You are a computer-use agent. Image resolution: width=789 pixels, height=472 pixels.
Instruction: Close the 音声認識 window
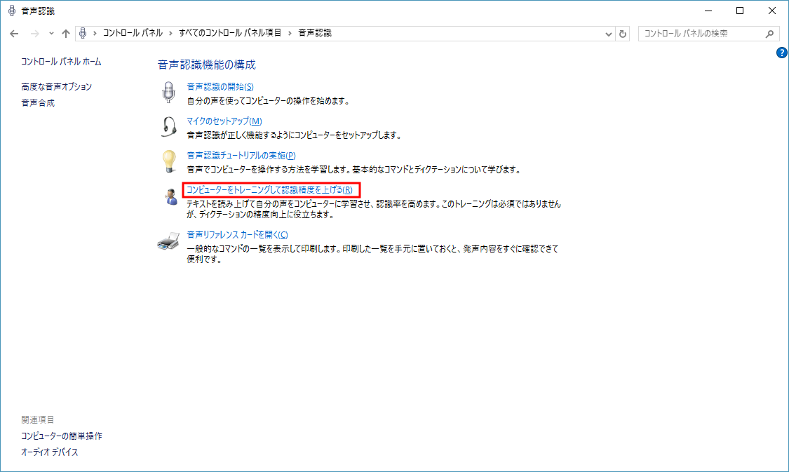tap(772, 11)
